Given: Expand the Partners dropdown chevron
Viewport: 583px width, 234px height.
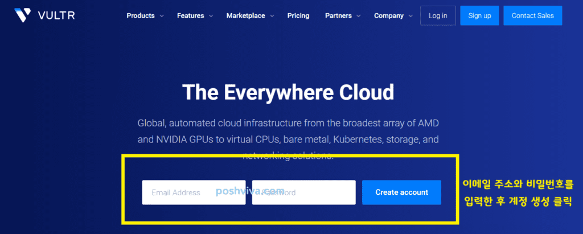Looking at the screenshot, I should click(x=359, y=16).
